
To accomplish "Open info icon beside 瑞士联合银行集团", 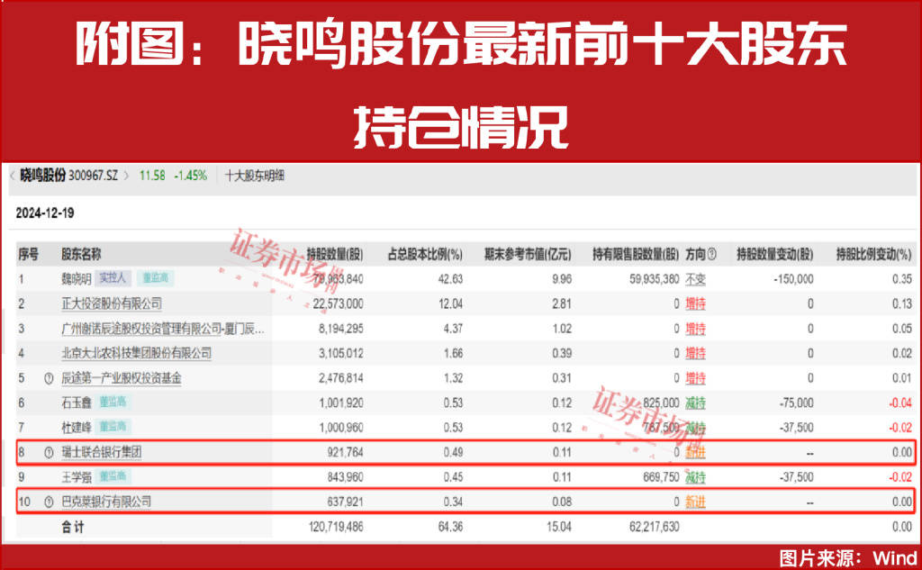I will tap(49, 452).
